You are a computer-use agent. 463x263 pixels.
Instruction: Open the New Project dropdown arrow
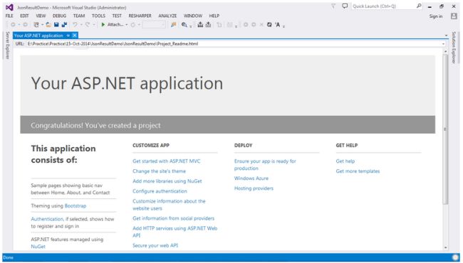coord(42,25)
